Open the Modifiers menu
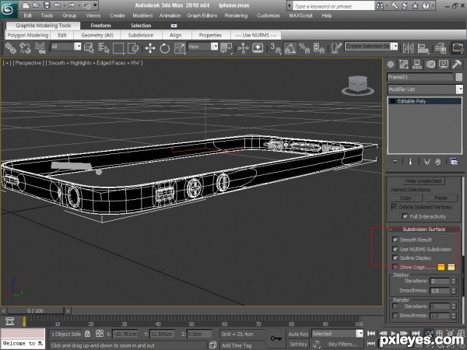This screenshot has width=467, height=350. pyautogui.click(x=142, y=16)
